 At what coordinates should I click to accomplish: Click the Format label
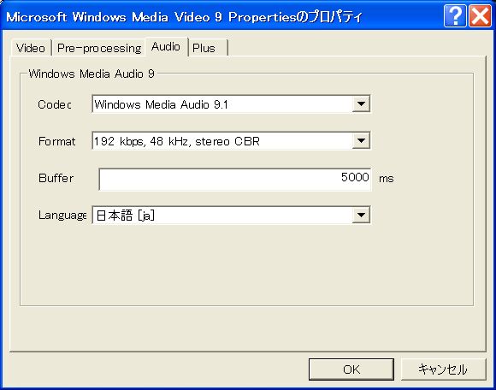click(x=57, y=141)
